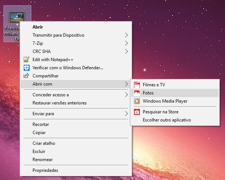Click the Store bag icon

[137, 112]
